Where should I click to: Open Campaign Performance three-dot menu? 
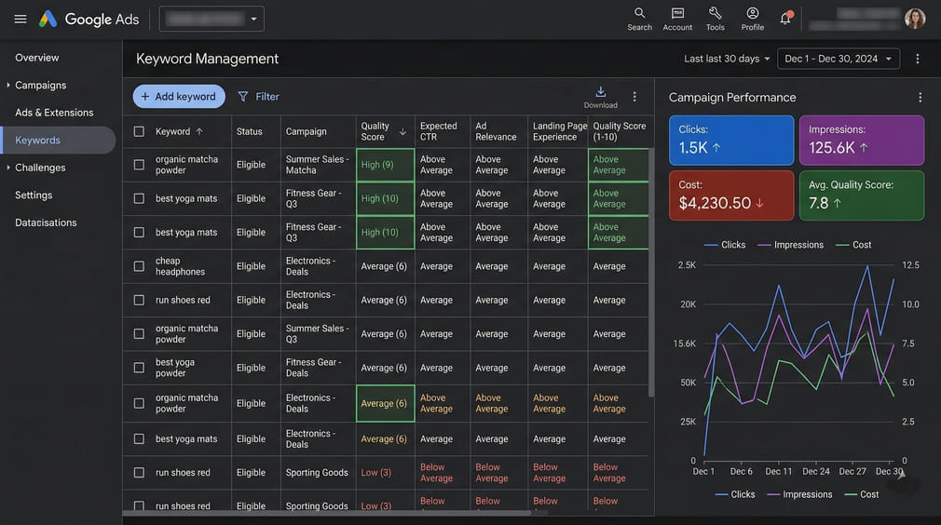(x=920, y=98)
